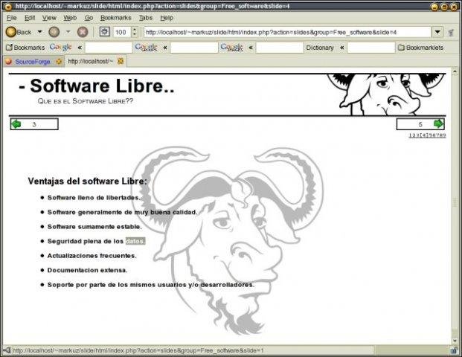Image resolution: width=462 pixels, height=357 pixels.
Task: Open the Back history dropdown arrow
Action: point(39,31)
